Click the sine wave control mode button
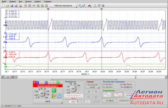Image resolution: width=168 pixels, height=108 pixels. [x=107, y=95]
